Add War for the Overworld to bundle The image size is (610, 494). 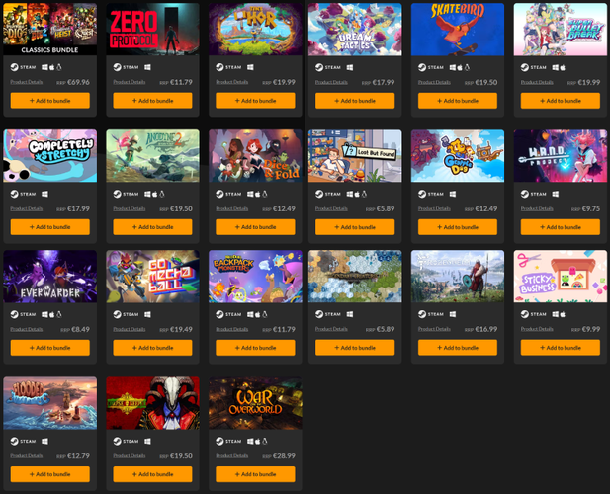(x=255, y=474)
